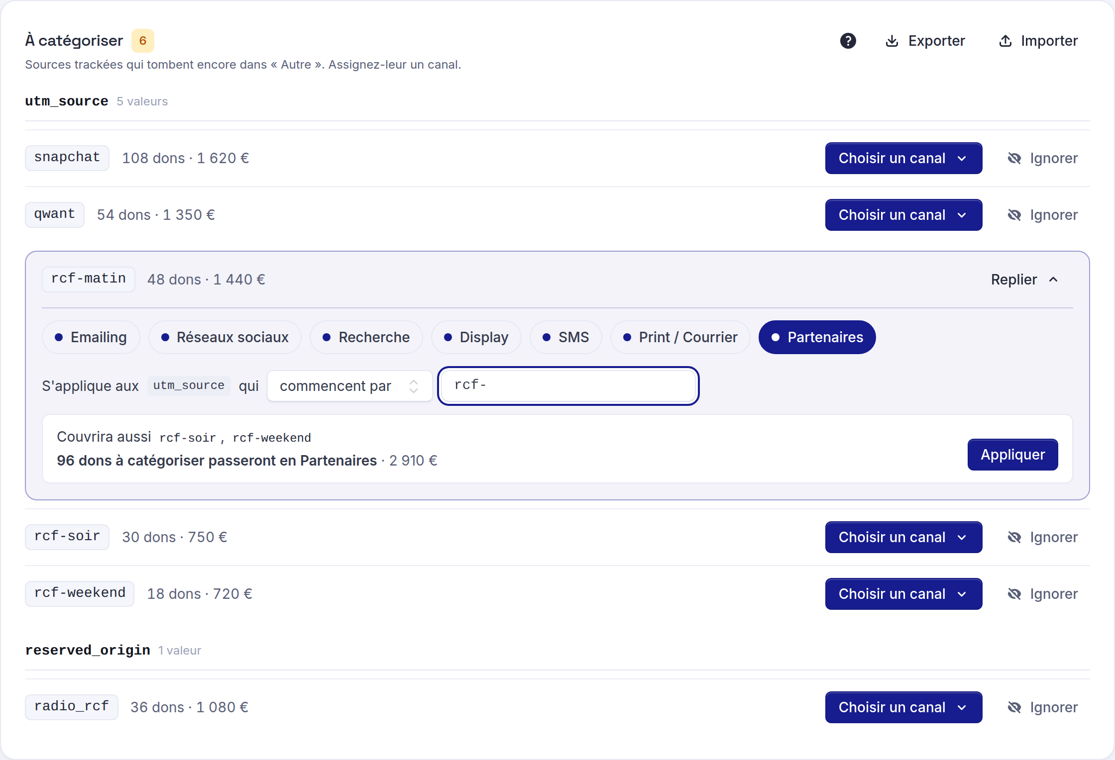
Task: Select the SMS channel chip
Action: tap(566, 337)
